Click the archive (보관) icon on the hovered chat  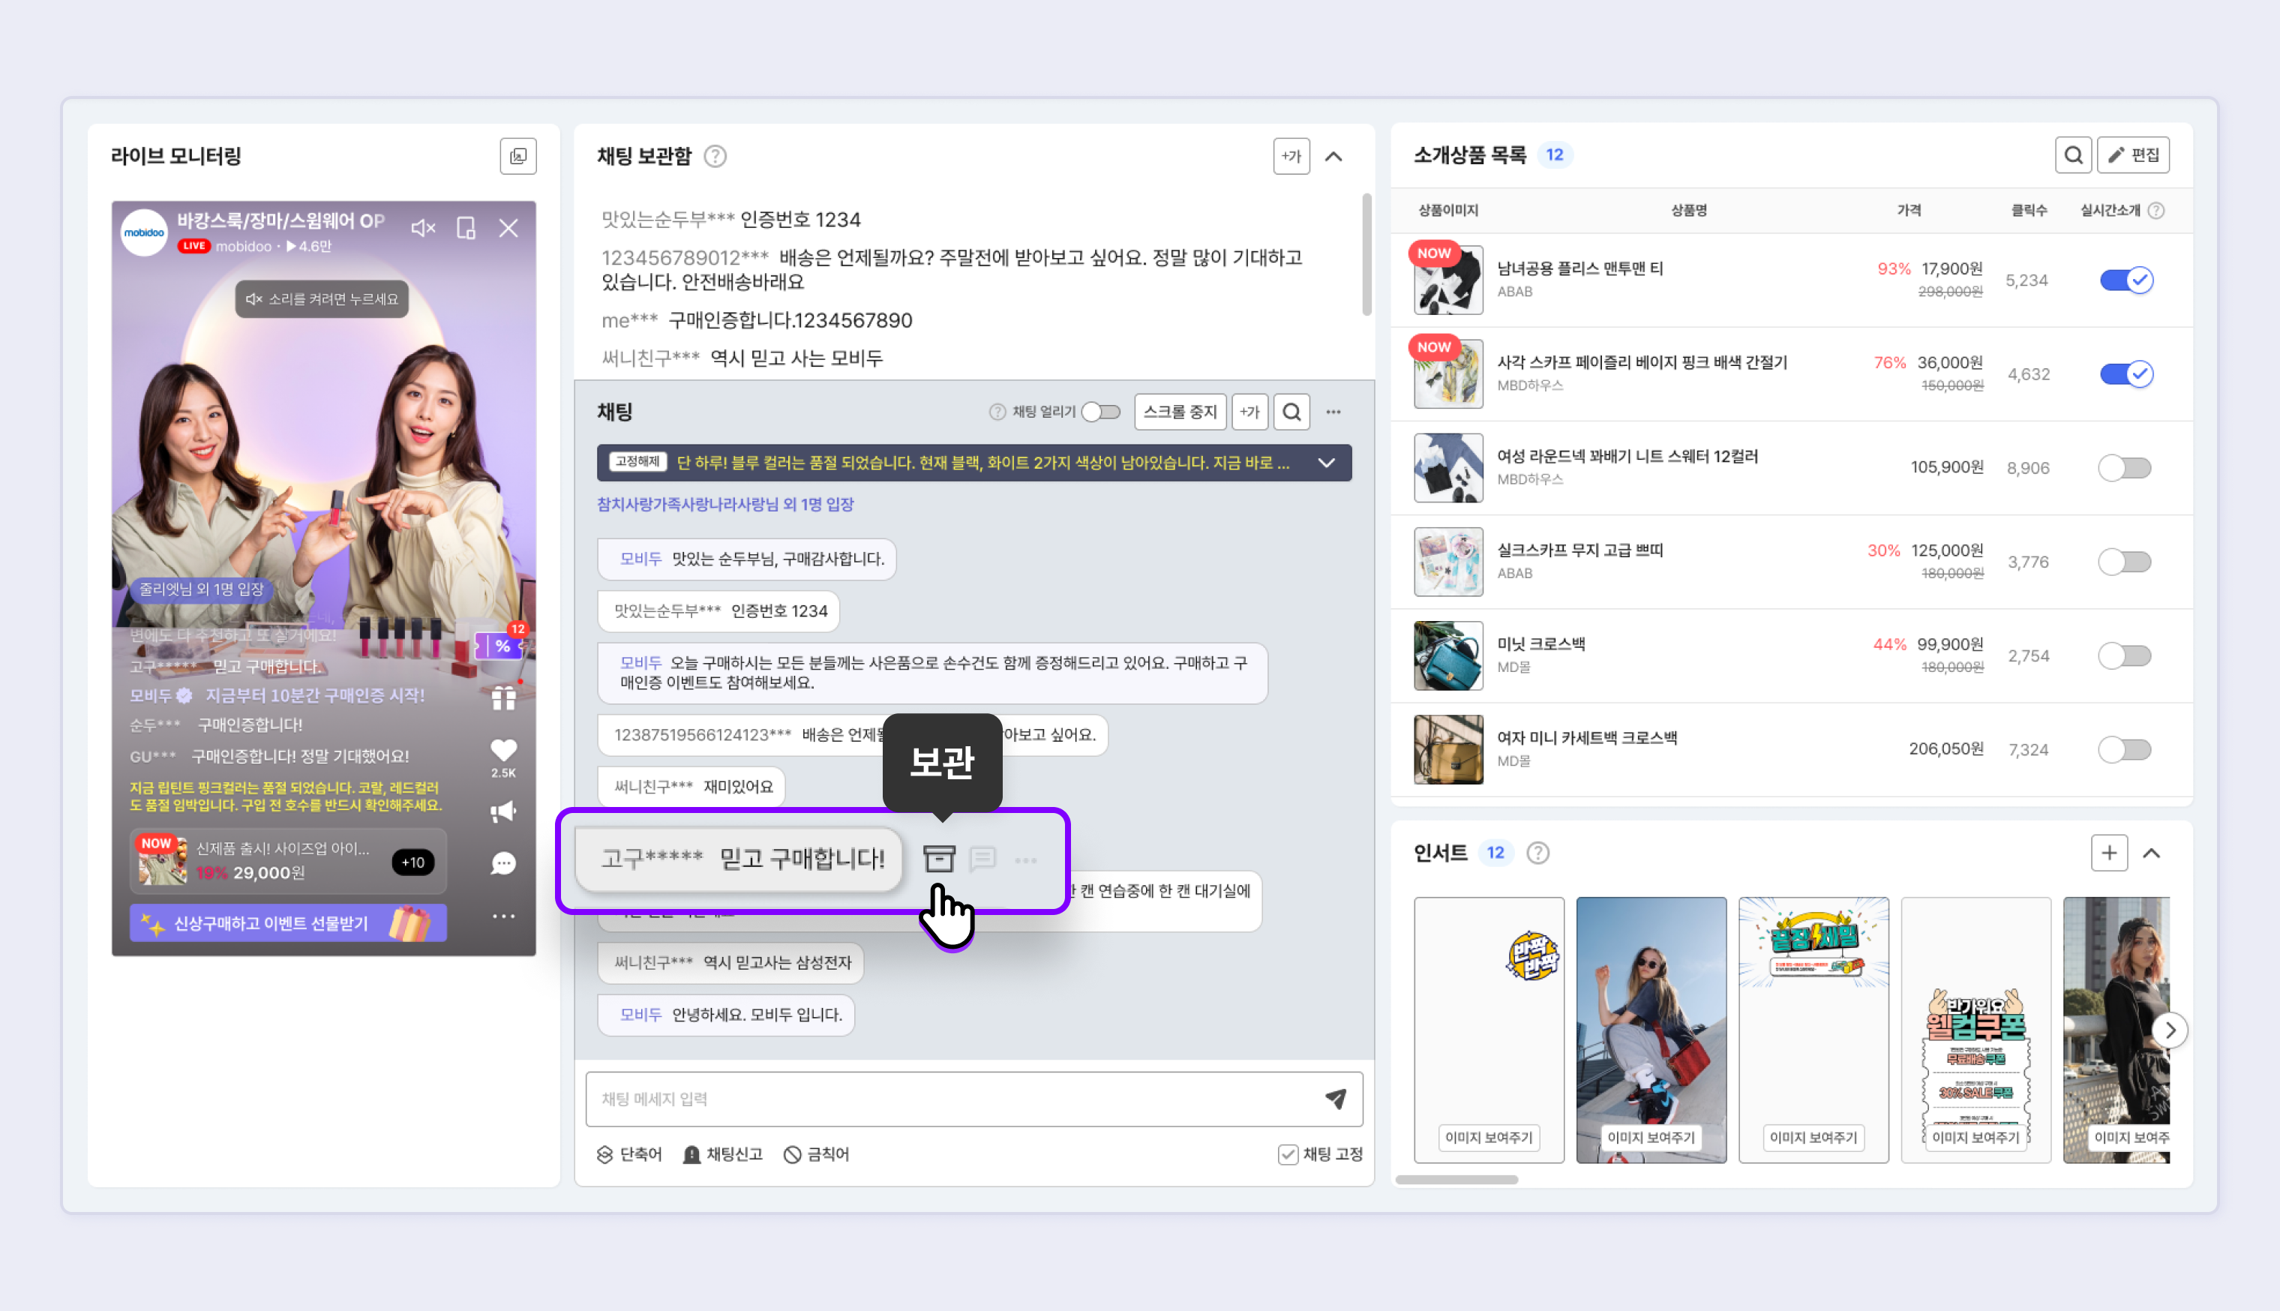[939, 859]
